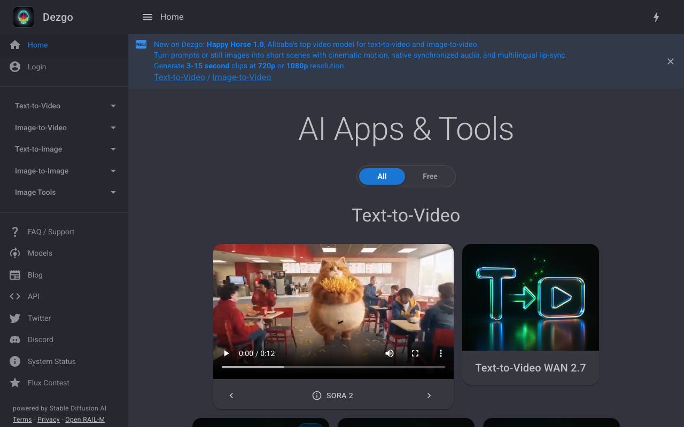Click the SORA 2 info circle icon
This screenshot has height=427, width=684.
click(x=317, y=396)
